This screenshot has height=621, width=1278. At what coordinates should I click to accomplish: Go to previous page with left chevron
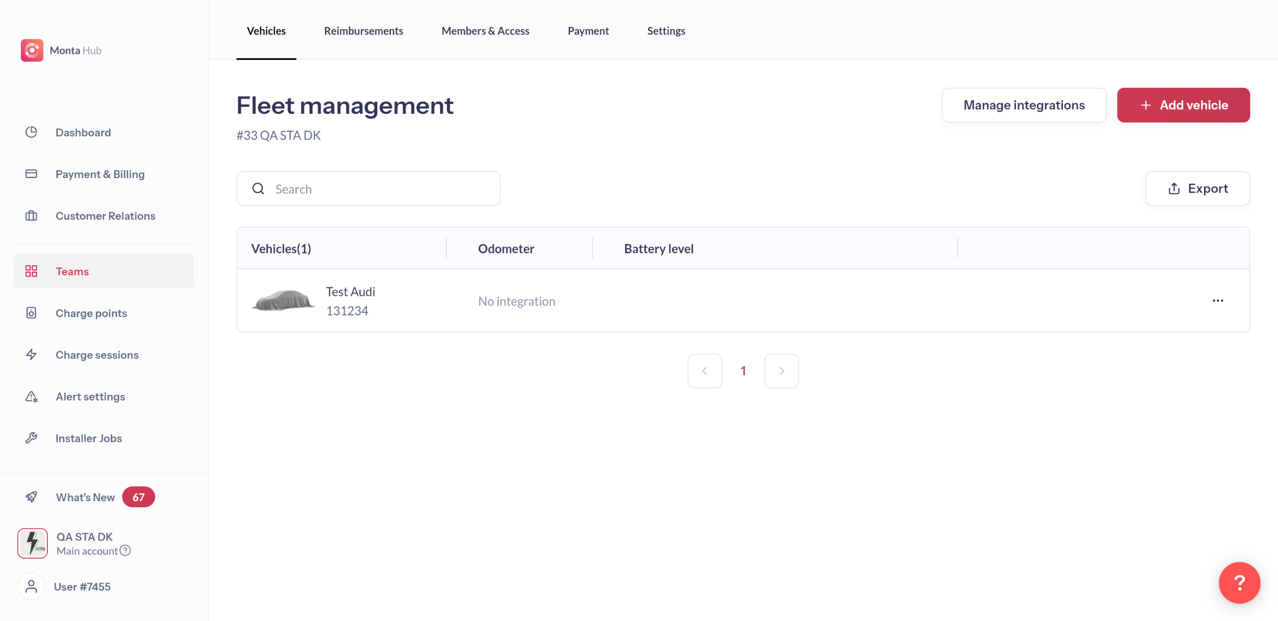704,371
